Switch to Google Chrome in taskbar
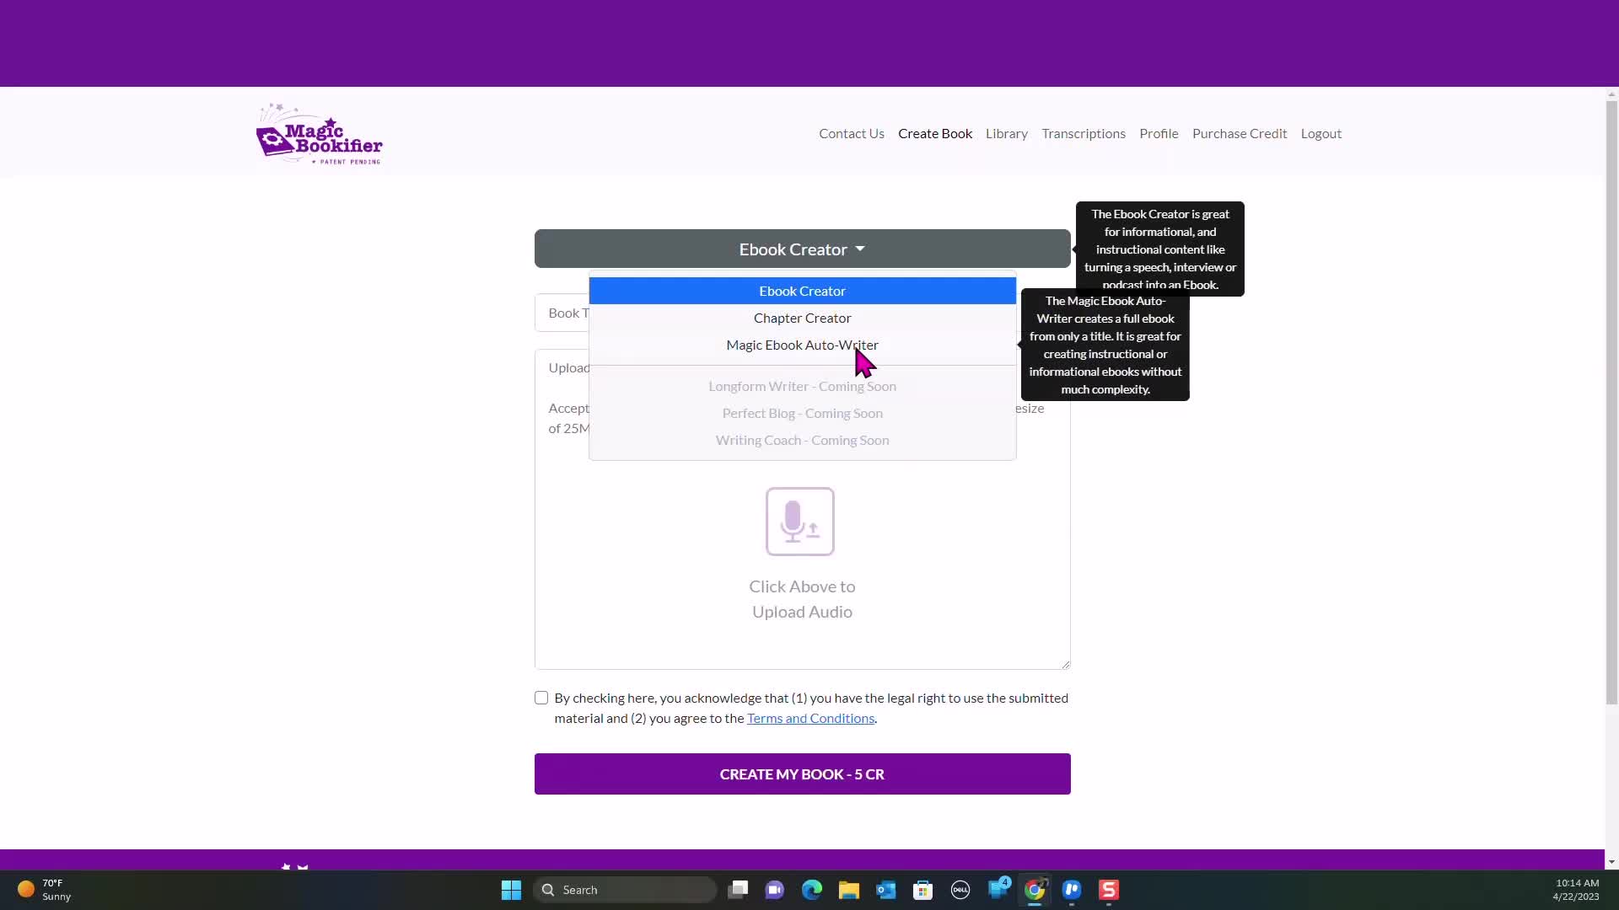This screenshot has width=1619, height=910. click(x=1035, y=890)
